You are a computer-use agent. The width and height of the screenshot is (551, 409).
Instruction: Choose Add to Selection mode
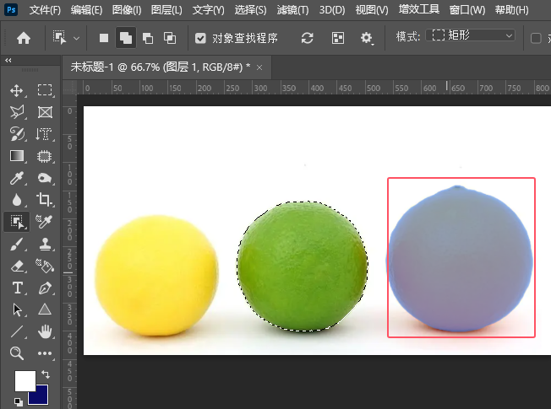125,38
